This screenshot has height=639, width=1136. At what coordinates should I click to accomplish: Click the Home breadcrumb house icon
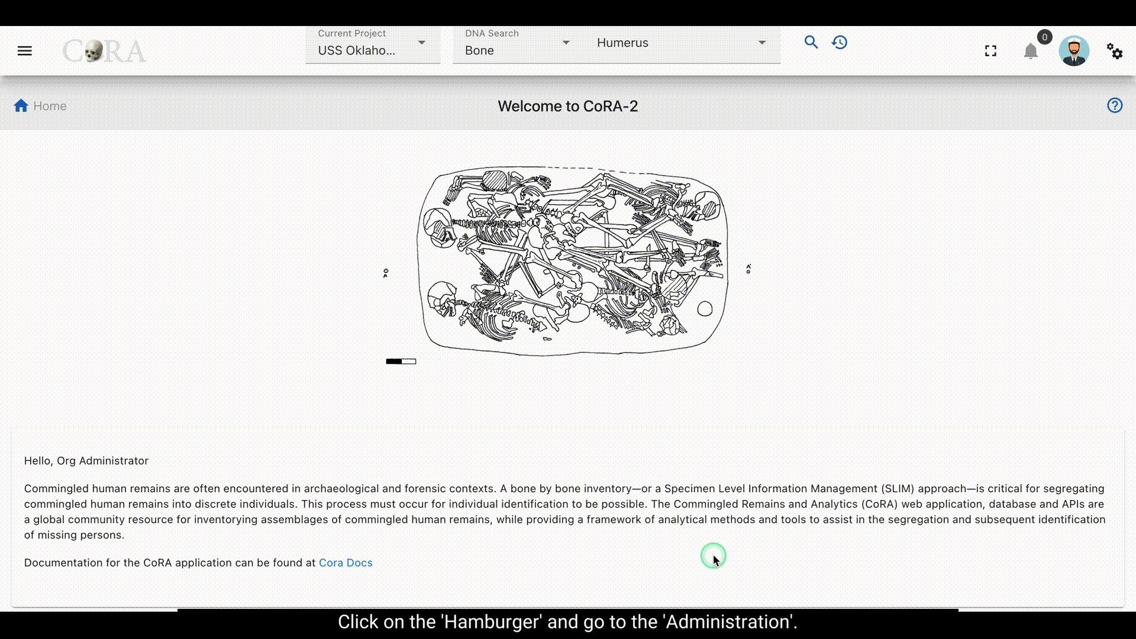tap(21, 105)
